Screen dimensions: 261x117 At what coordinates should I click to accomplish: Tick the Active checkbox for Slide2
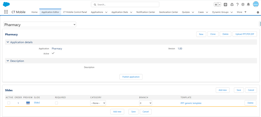[9, 103]
